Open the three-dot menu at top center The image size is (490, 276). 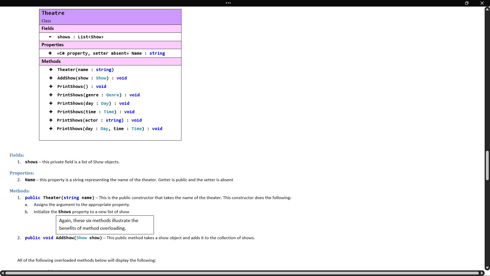point(228,3)
